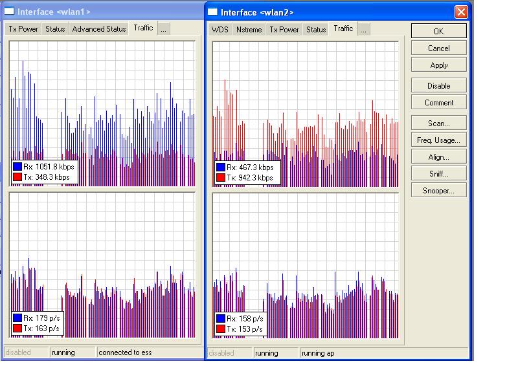Click red Tx swatch beside 153 p/s

click(x=221, y=329)
